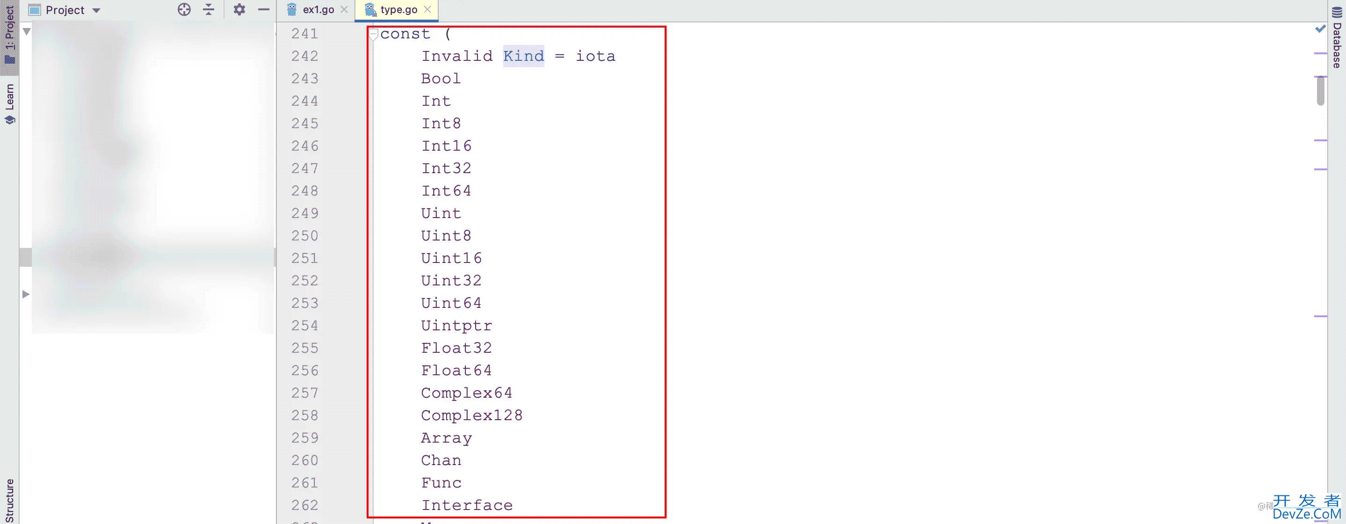Click the close button on type.go tab
1346x524 pixels.
(x=427, y=9)
